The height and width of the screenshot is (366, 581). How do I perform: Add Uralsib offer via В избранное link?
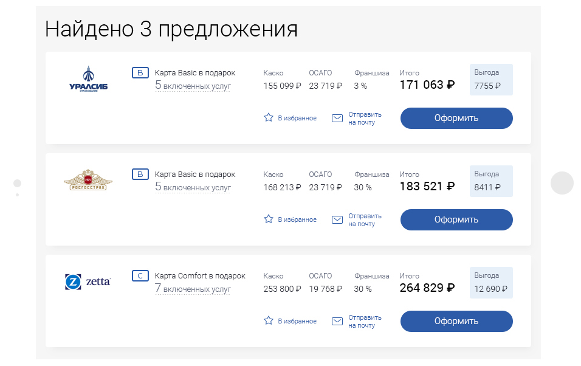point(297,118)
